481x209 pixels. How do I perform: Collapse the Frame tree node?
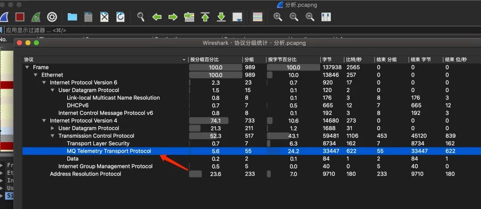click(27, 67)
